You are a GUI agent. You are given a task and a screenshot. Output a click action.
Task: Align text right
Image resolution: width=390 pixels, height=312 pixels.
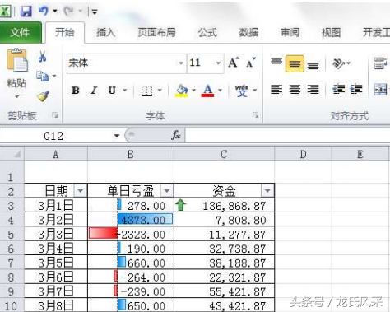pyautogui.click(x=313, y=90)
